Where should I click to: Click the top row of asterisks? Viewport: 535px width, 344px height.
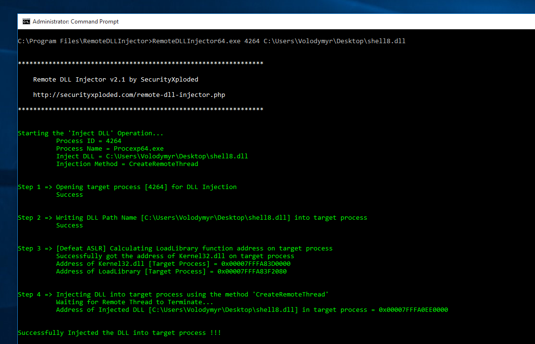tap(141, 63)
